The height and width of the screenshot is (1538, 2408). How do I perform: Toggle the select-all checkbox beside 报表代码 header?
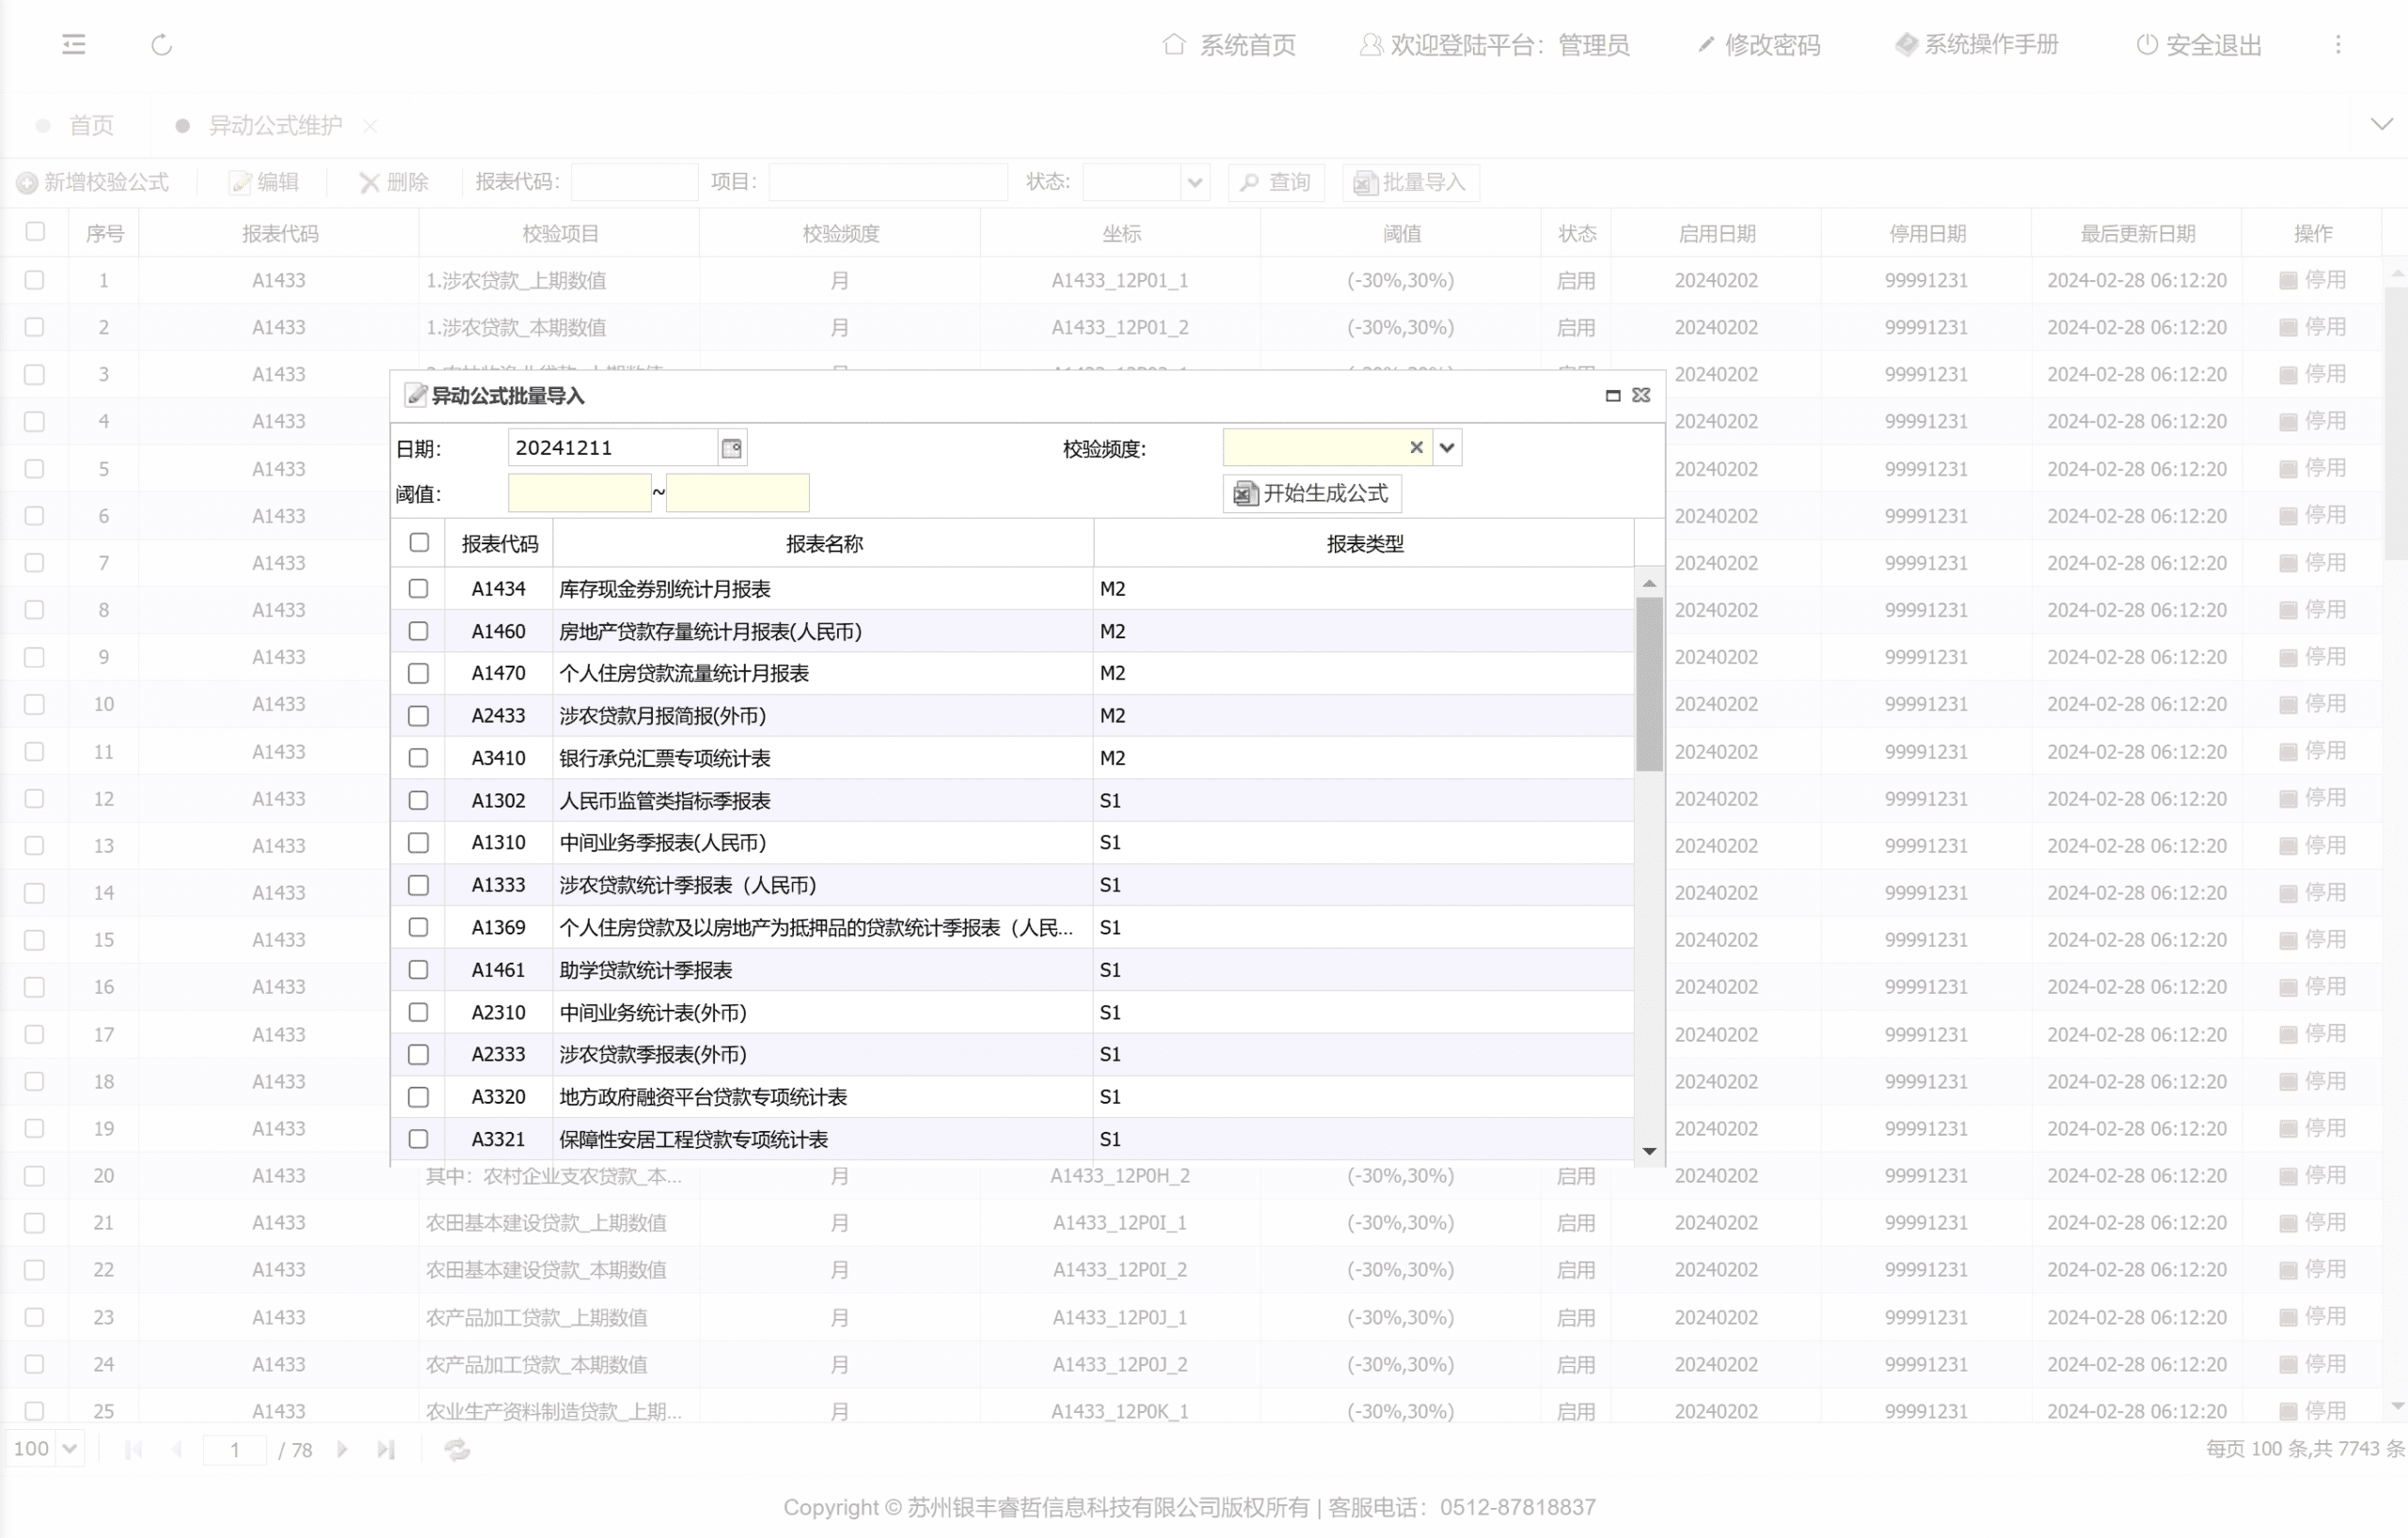(419, 542)
